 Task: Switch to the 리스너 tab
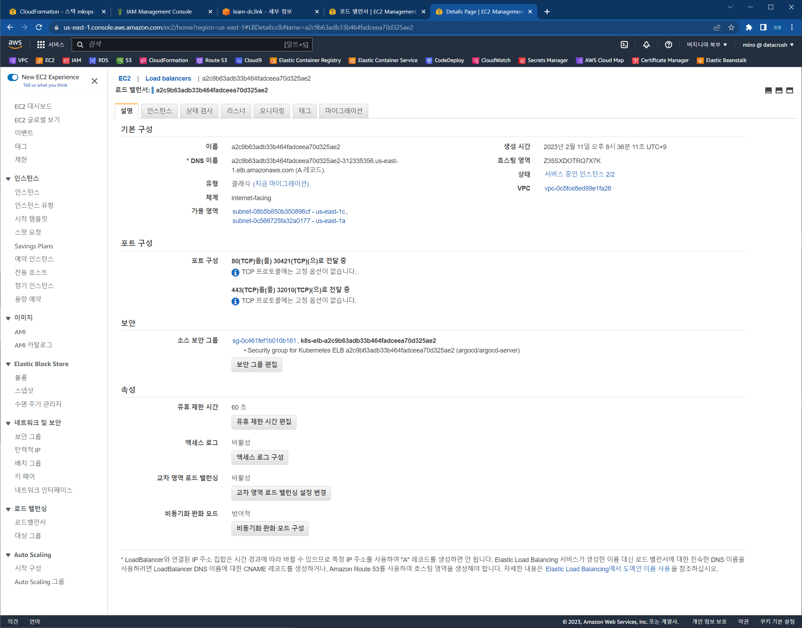235,111
